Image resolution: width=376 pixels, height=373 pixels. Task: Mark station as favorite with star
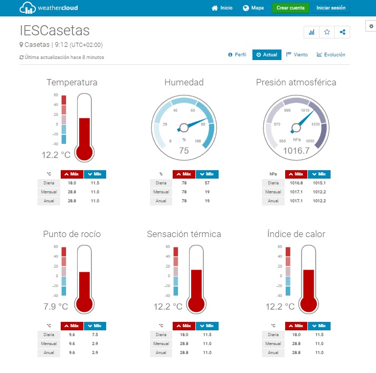326,32
